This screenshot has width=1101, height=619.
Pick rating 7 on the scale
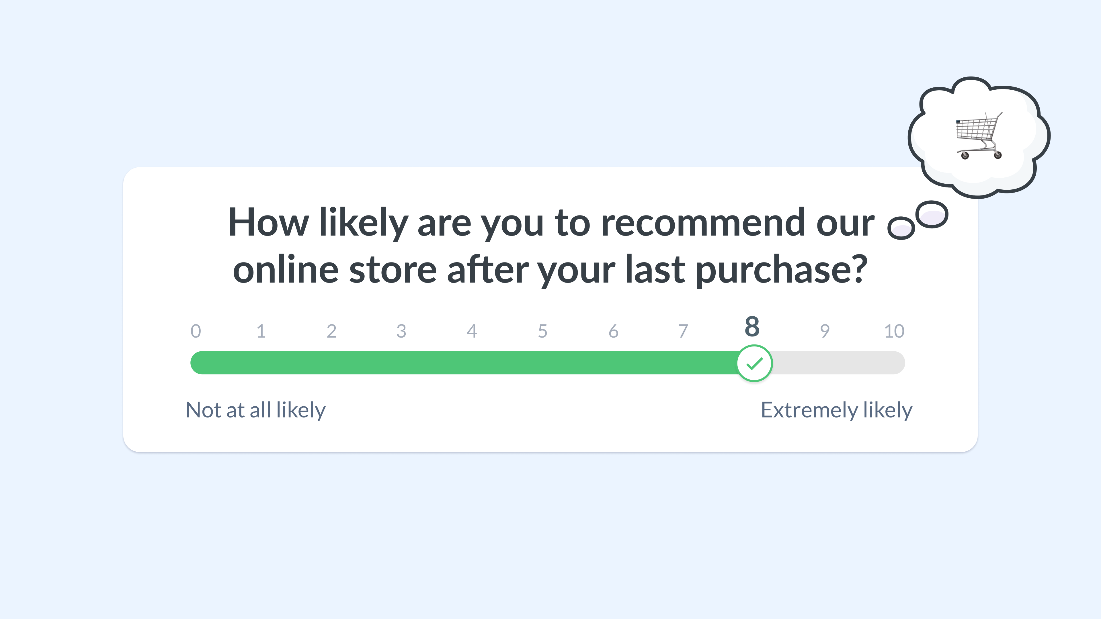coord(684,331)
